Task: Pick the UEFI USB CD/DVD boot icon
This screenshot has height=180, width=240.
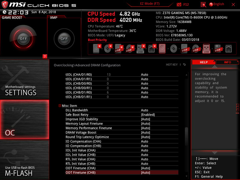Action: click(x=130, y=49)
